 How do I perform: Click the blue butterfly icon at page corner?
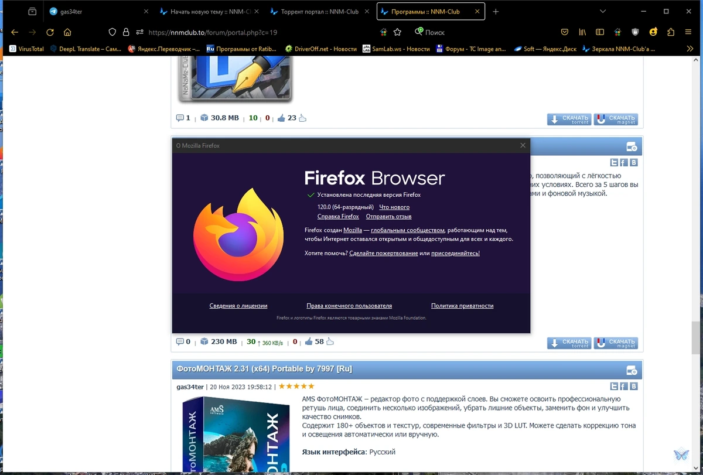tap(681, 455)
